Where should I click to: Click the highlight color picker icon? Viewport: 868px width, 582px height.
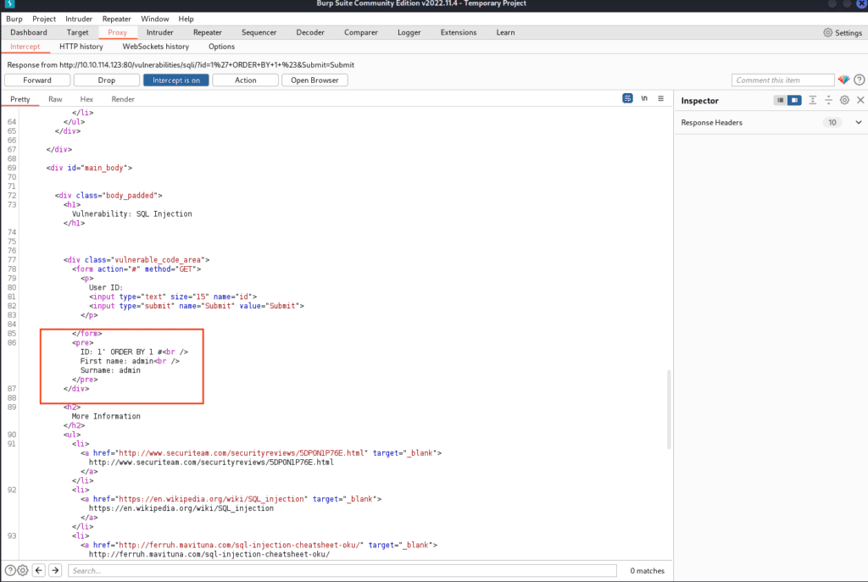(843, 80)
